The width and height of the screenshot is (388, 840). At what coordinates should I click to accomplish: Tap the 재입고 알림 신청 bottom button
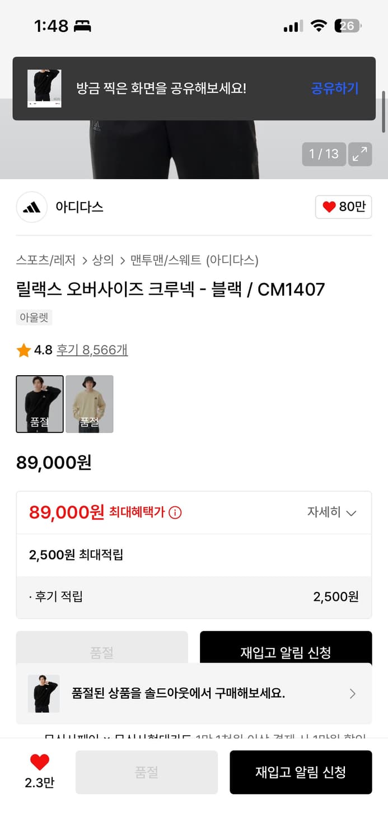[301, 772]
